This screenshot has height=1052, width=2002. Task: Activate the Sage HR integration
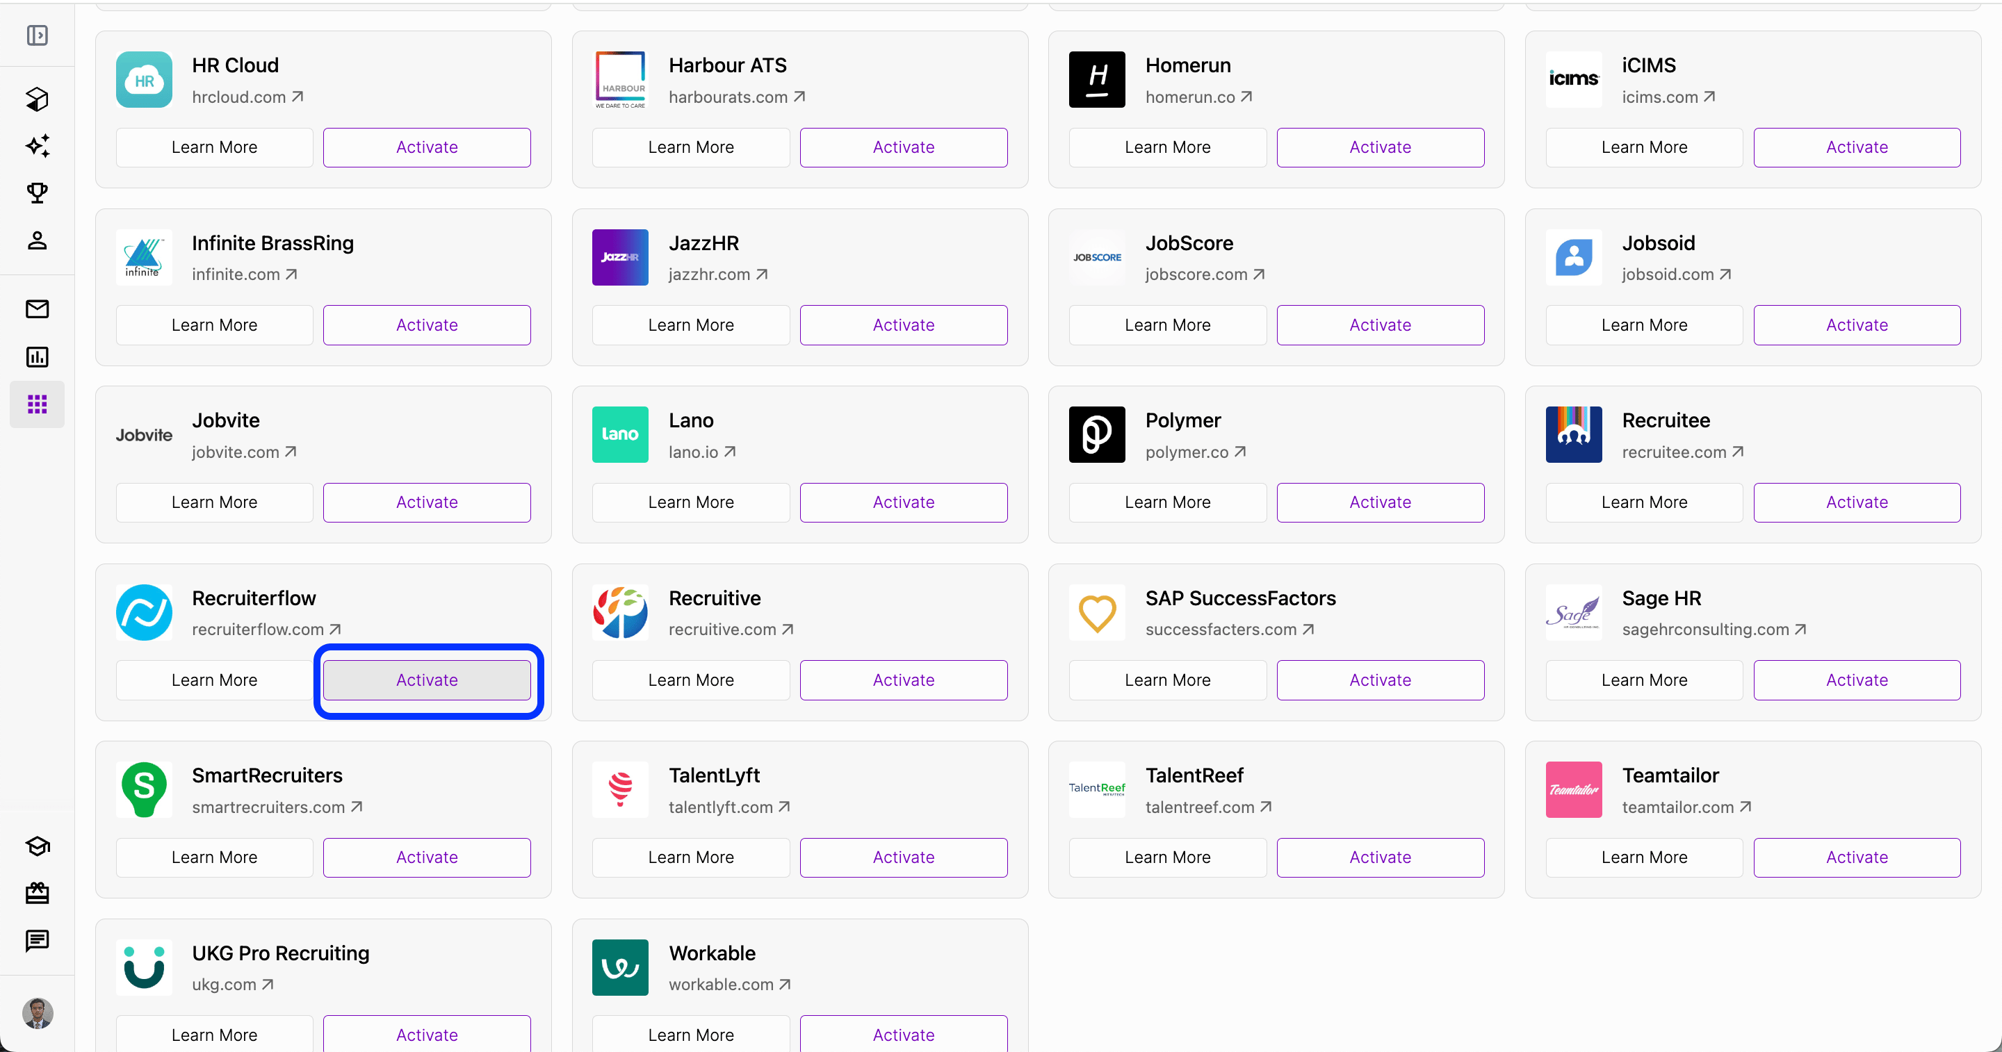click(x=1857, y=680)
